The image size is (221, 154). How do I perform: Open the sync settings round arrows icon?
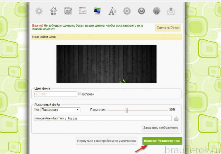(x=127, y=11)
